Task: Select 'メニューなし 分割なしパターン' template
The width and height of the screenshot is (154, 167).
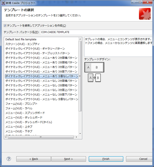Action: click(x=42, y=99)
